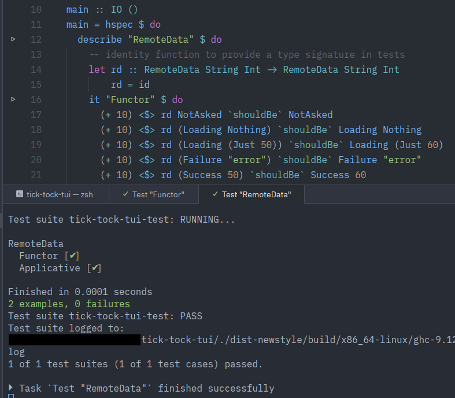Click "Loading Nothing" result on line 18
Screen dimensions: 455x398
(380, 130)
